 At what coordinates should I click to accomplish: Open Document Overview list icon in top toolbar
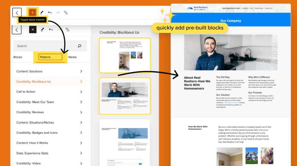coord(66,12)
